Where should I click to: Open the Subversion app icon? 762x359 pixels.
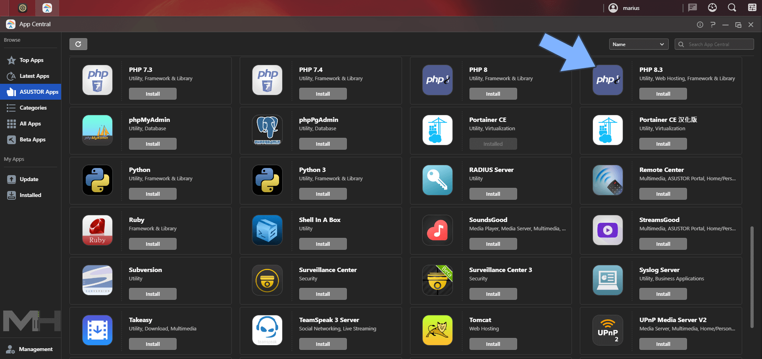click(x=97, y=280)
